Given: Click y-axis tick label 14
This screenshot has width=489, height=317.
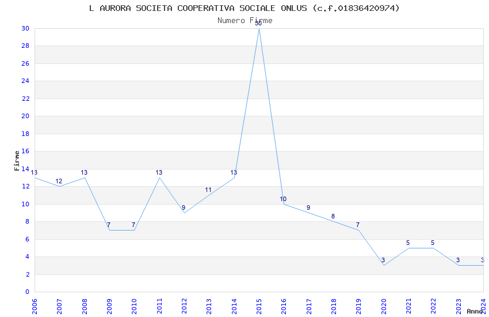Looking at the screenshot, I should point(25,169).
